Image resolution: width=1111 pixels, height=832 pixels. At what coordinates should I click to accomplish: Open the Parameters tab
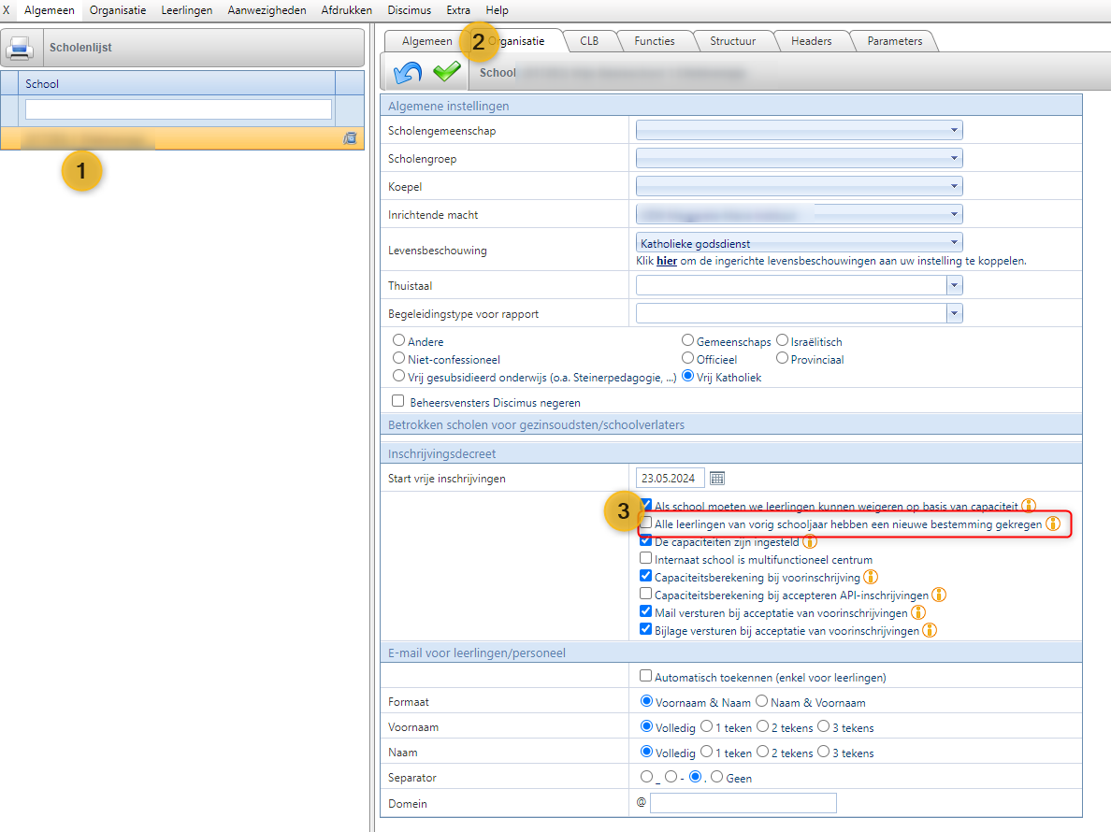coord(894,41)
